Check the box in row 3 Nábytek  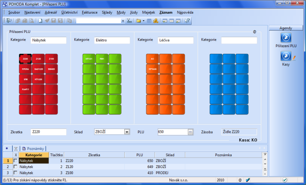click(16, 173)
